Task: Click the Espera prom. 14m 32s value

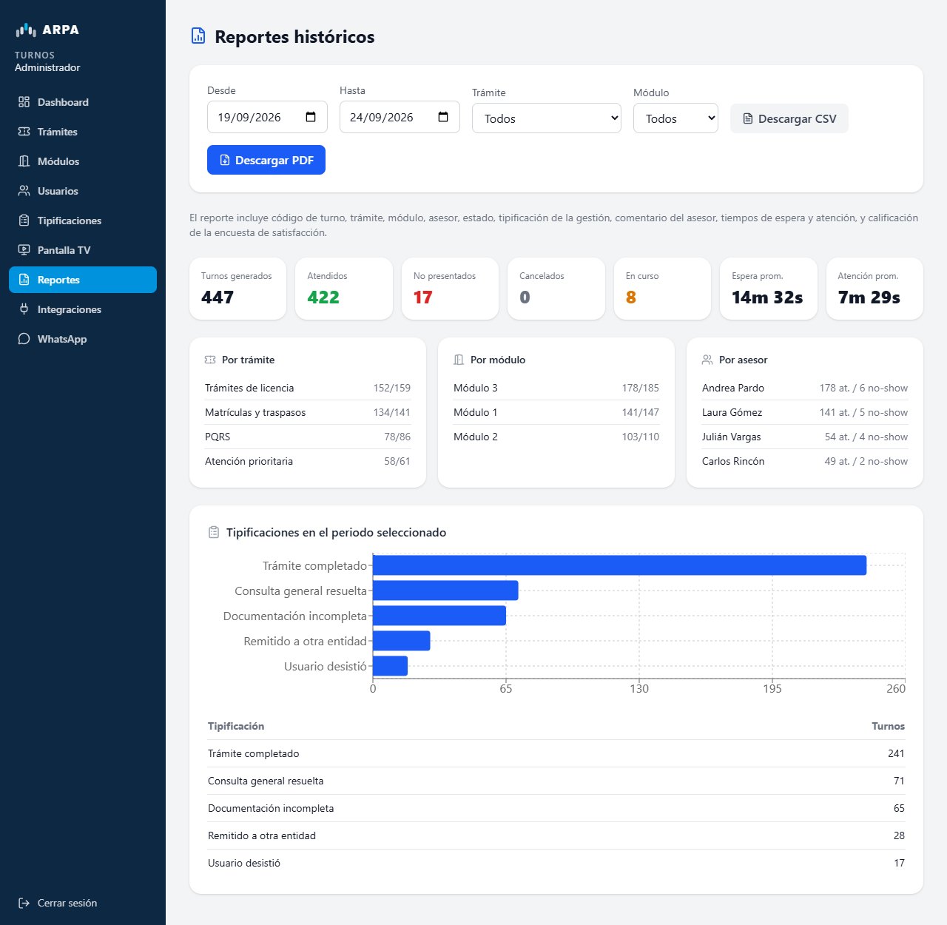Action: pos(767,297)
